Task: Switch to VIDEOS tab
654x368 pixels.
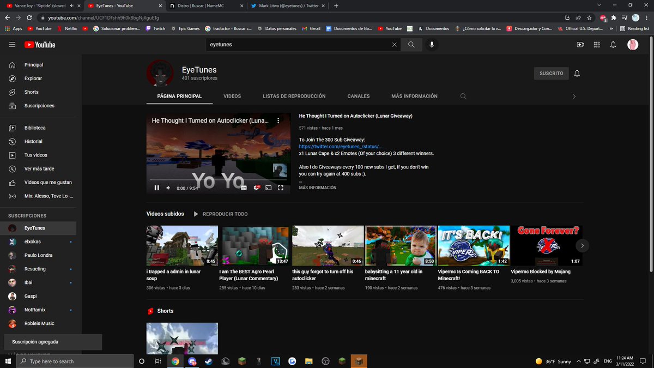Action: pyautogui.click(x=232, y=96)
